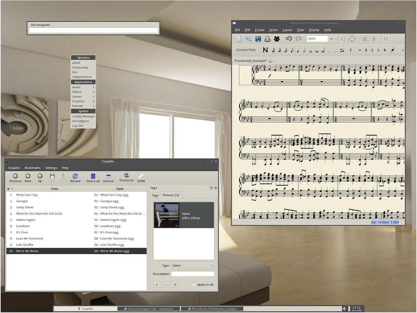Undo the last MuseScore edit
The height and width of the screenshot is (313, 417).
tap(289, 39)
